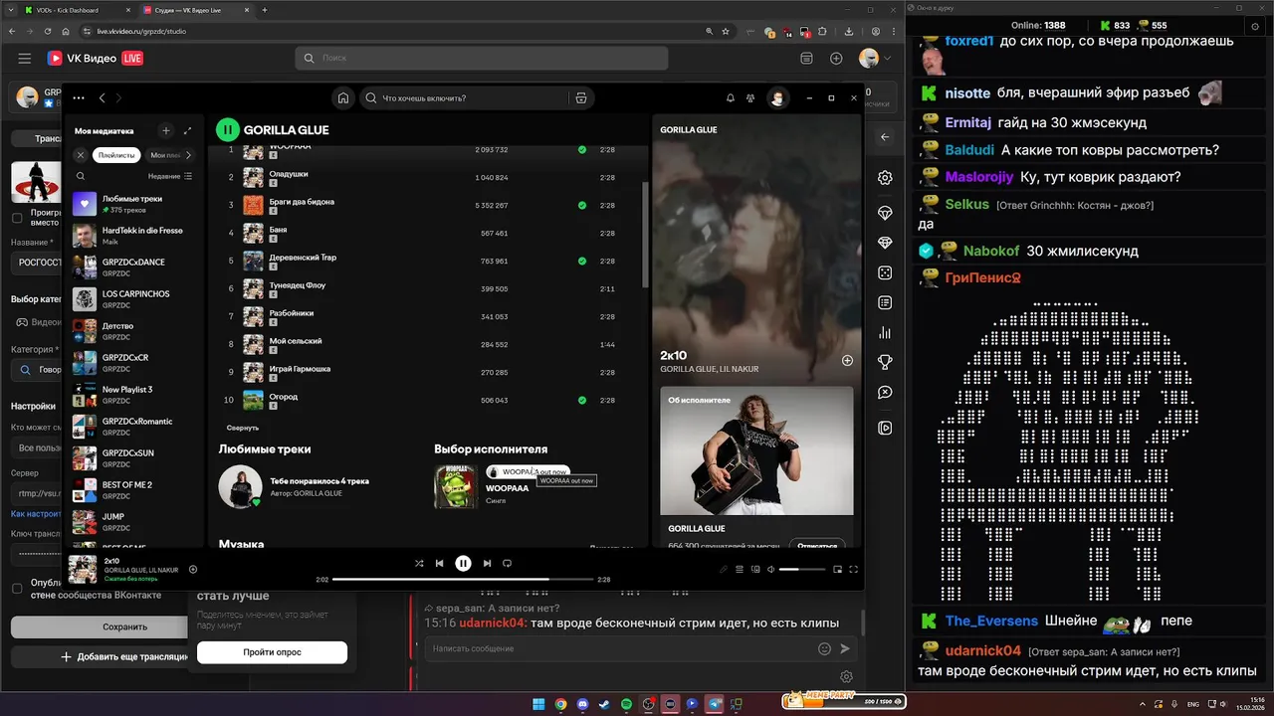Toggle the saved checkmark on Огород
This screenshot has height=716, width=1274.
click(582, 400)
